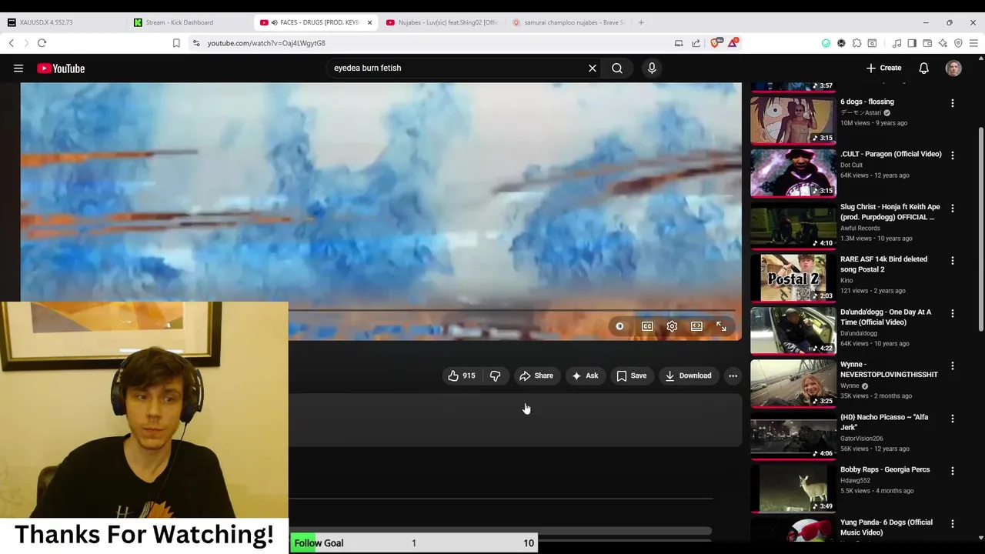Ask about this video
The width and height of the screenshot is (985, 554).
(x=585, y=375)
